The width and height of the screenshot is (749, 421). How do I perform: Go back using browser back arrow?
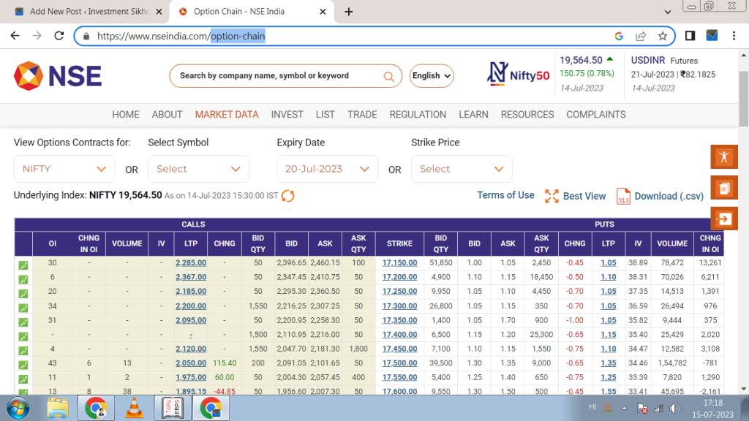[x=15, y=36]
